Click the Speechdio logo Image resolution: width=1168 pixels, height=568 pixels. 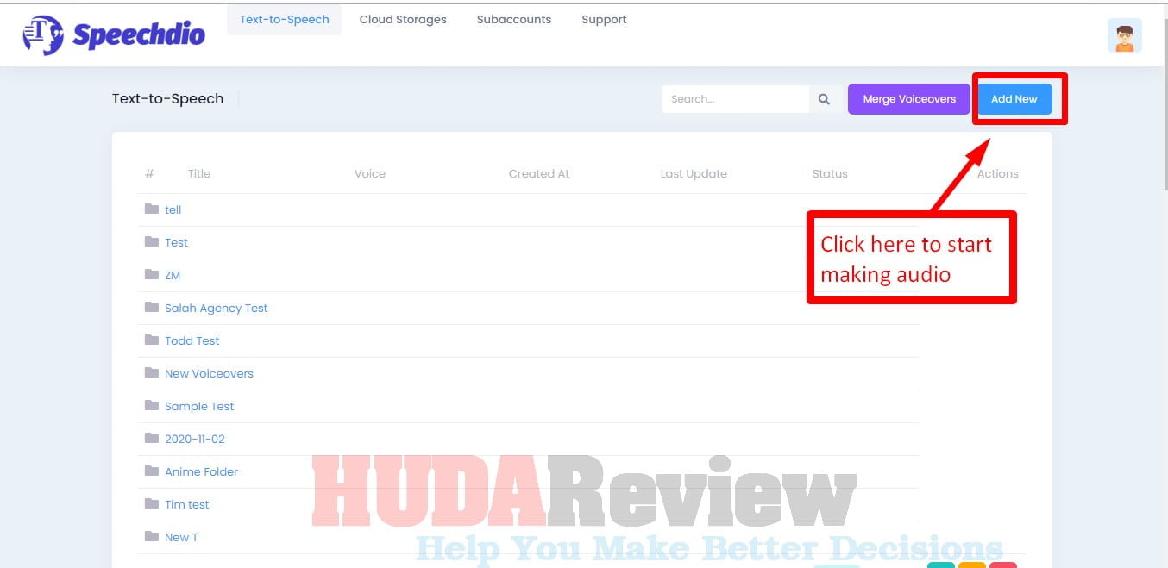(x=114, y=34)
